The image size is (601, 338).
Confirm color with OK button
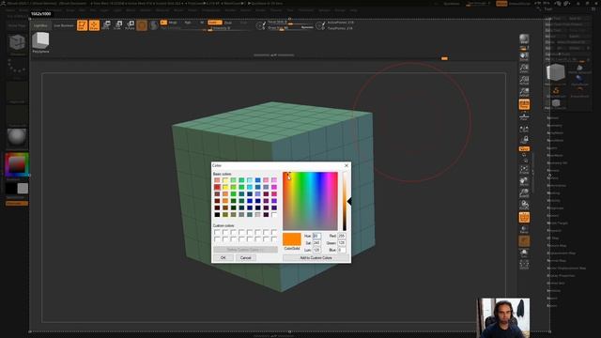223,258
